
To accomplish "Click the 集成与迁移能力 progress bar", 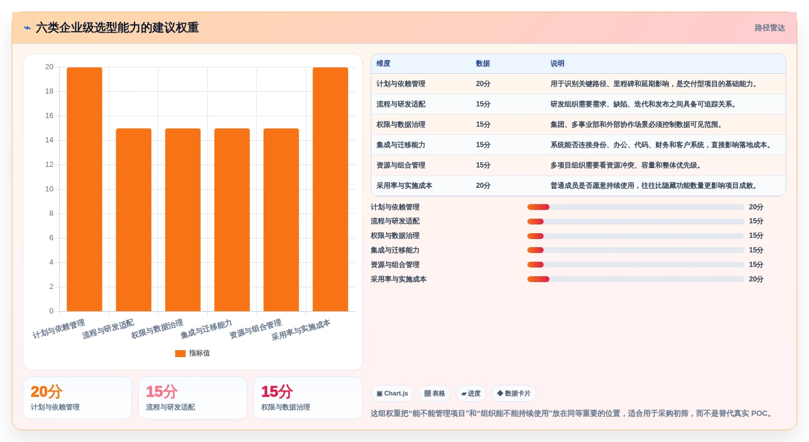I will (636, 250).
